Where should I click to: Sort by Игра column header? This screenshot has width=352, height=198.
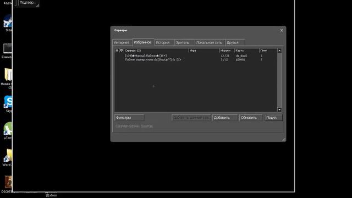(x=204, y=51)
